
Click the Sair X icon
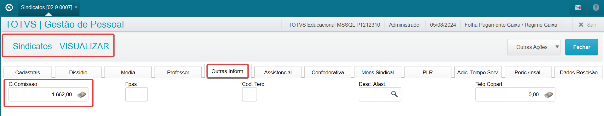(581, 24)
